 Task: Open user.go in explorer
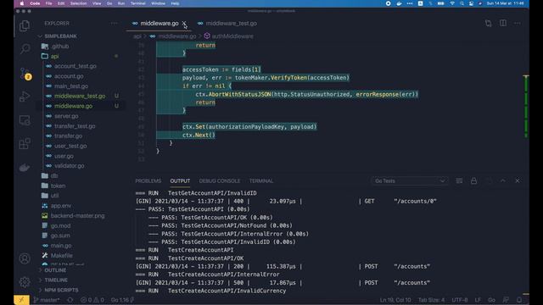[64, 156]
